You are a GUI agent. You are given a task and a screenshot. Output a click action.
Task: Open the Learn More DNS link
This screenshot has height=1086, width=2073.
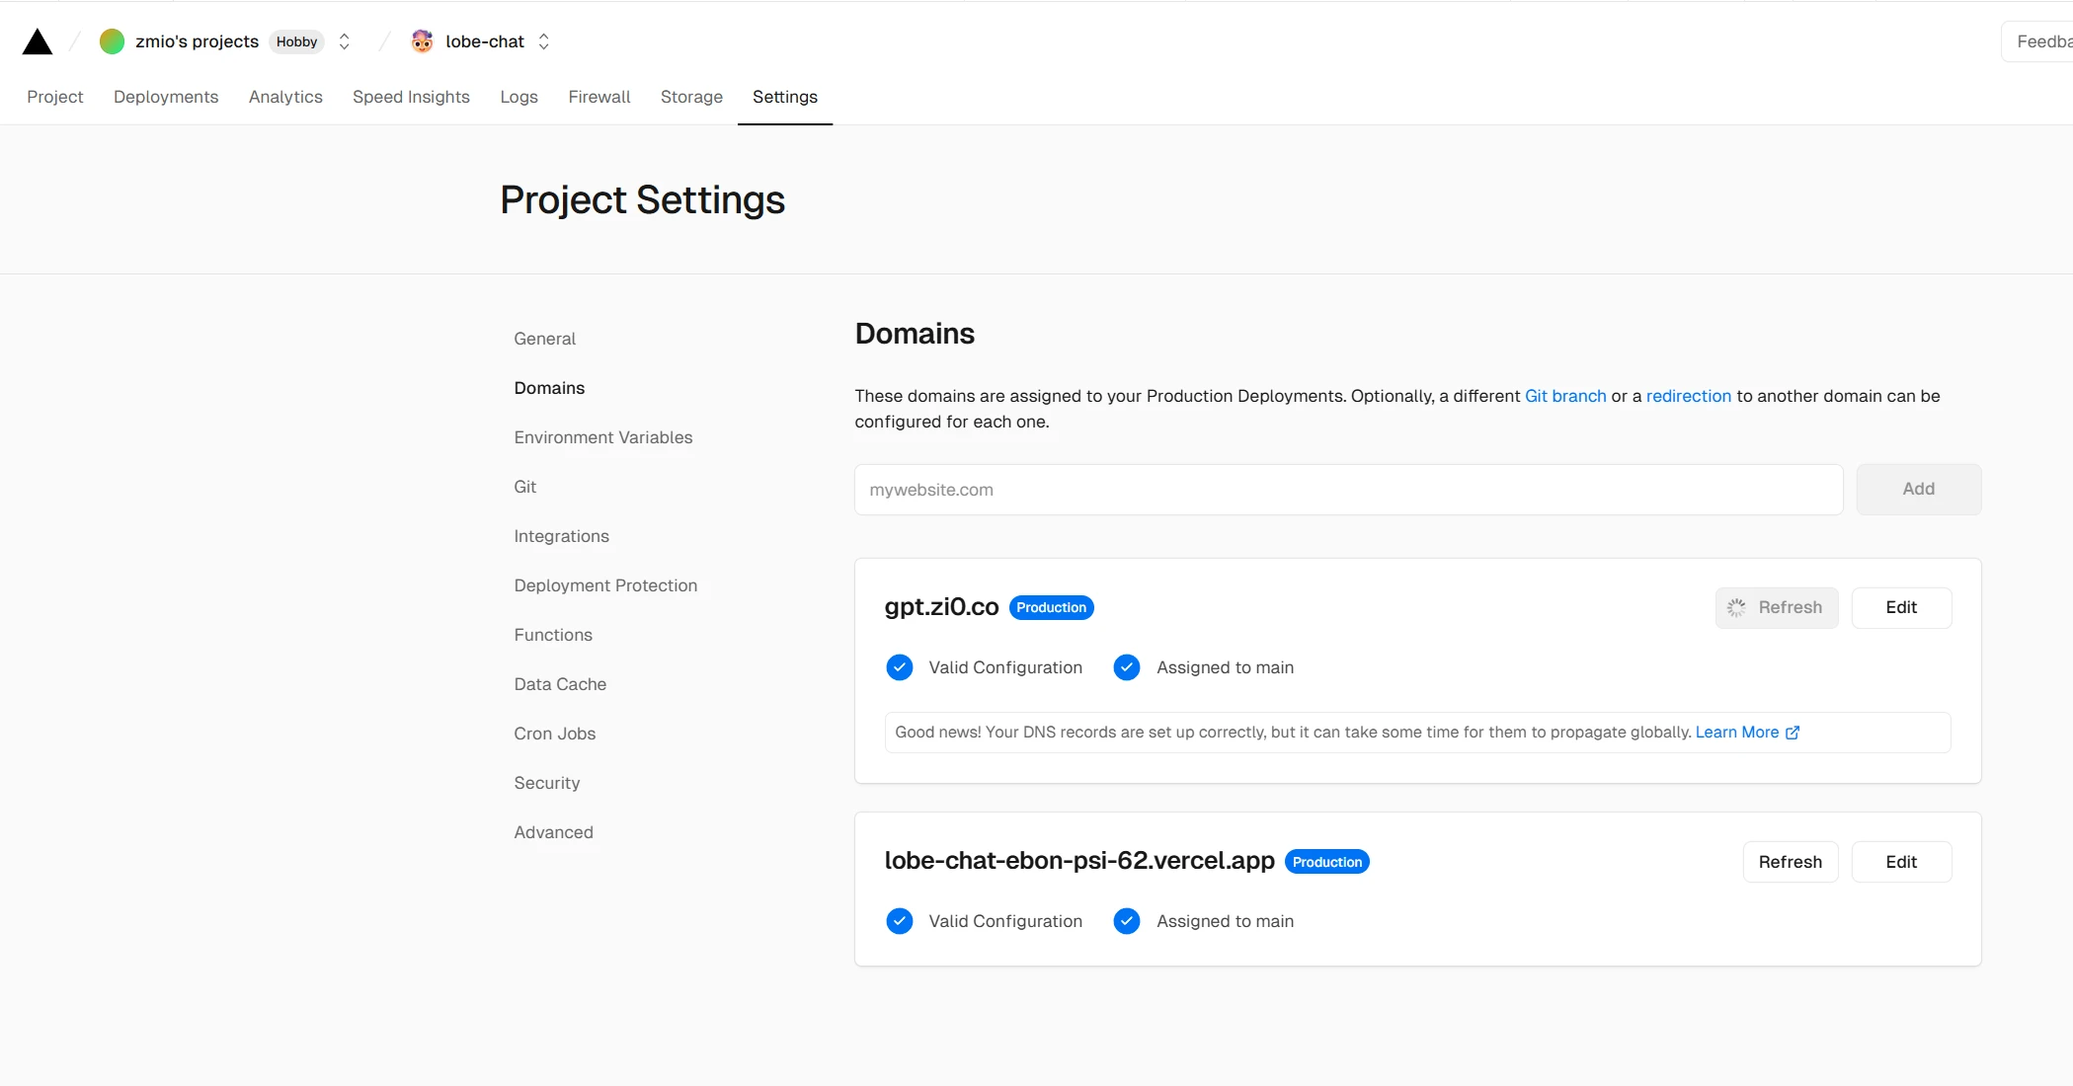click(x=1737, y=733)
